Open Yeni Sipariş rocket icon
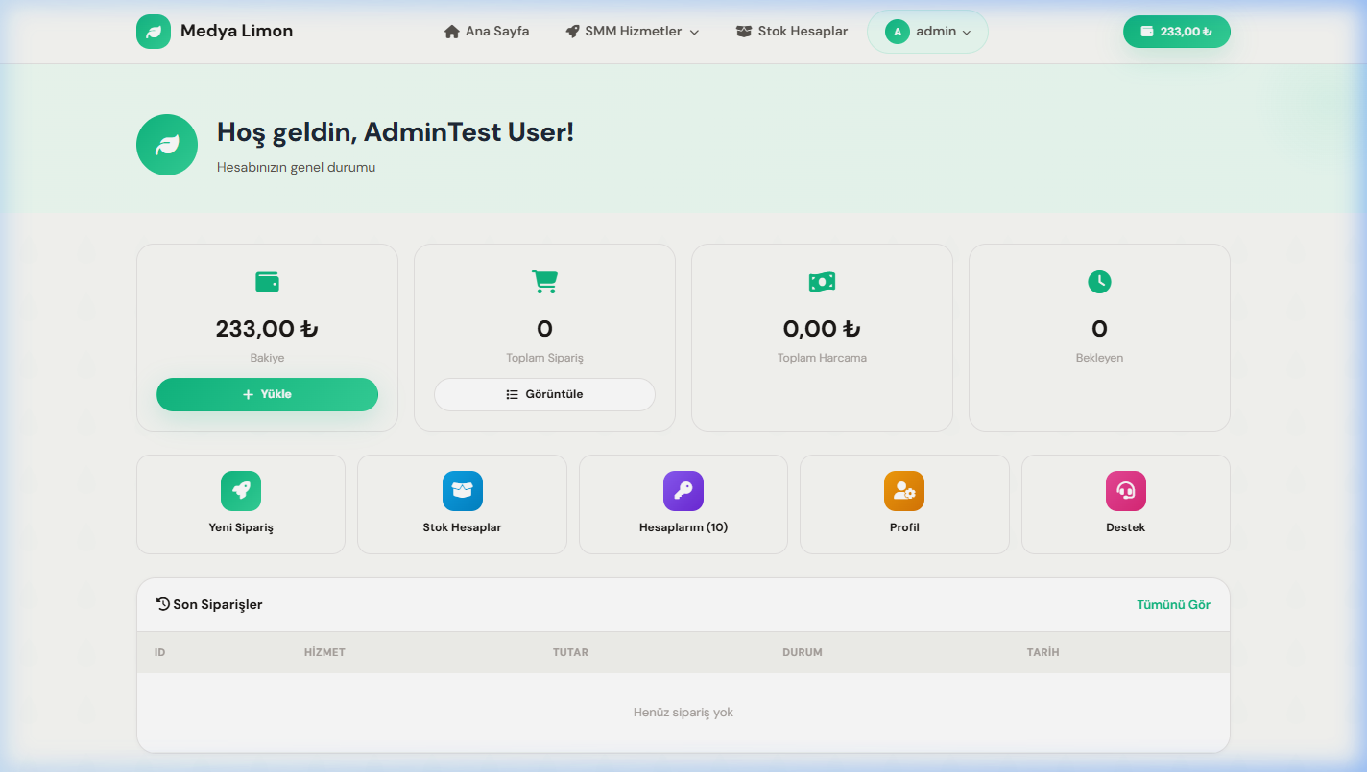Screen dimensions: 1367x772 241,491
